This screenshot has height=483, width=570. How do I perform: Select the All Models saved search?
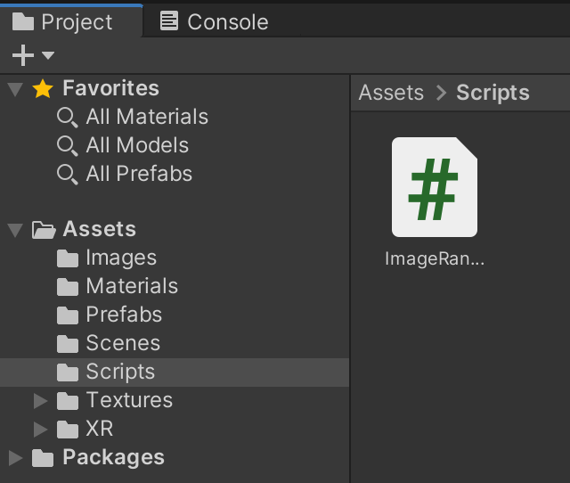(x=136, y=145)
